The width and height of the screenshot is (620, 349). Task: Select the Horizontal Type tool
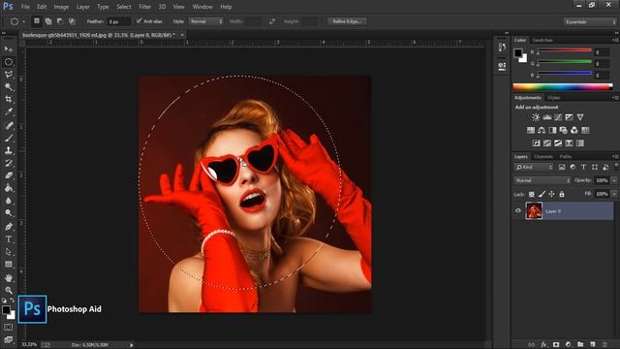coord(9,239)
